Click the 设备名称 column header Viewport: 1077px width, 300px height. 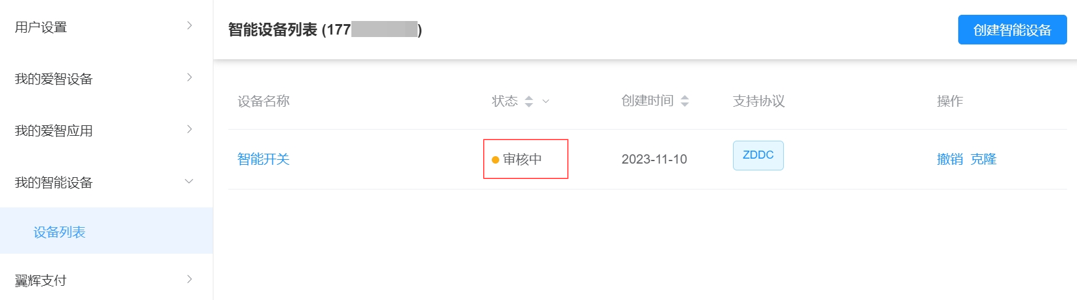click(264, 101)
